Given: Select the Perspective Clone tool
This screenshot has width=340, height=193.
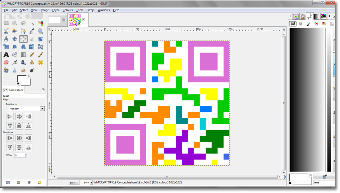Looking at the screenshot, I should pyautogui.click(x=6, y=70).
